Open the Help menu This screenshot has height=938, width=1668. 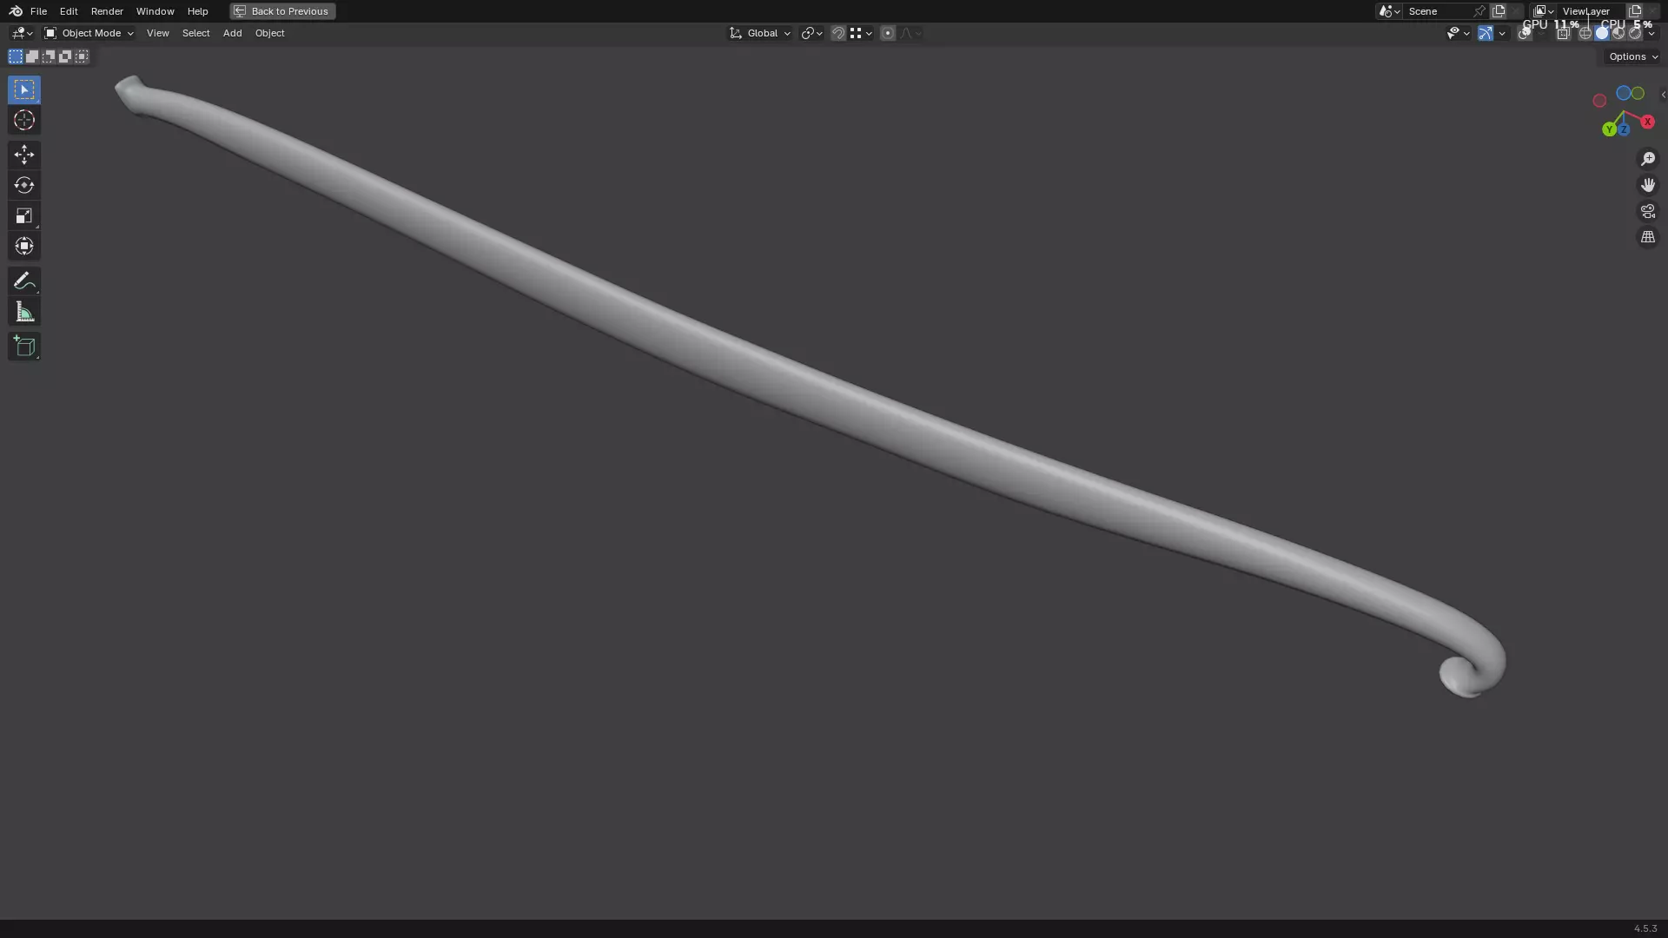click(197, 11)
